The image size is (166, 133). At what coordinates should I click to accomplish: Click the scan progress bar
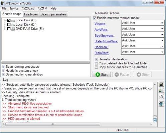tap(45, 63)
